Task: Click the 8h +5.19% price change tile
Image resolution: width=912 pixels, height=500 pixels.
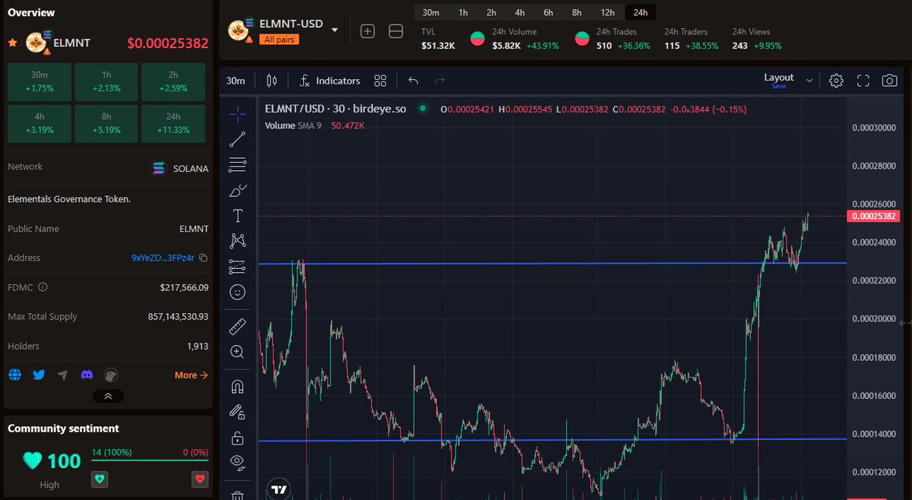Action: [x=106, y=124]
